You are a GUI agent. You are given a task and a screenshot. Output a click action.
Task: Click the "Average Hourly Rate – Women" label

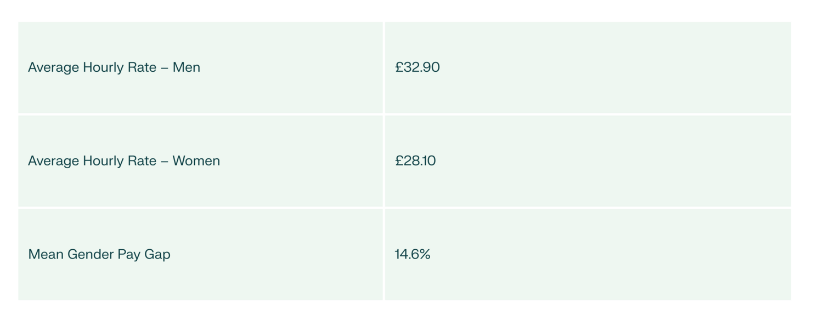124,161
